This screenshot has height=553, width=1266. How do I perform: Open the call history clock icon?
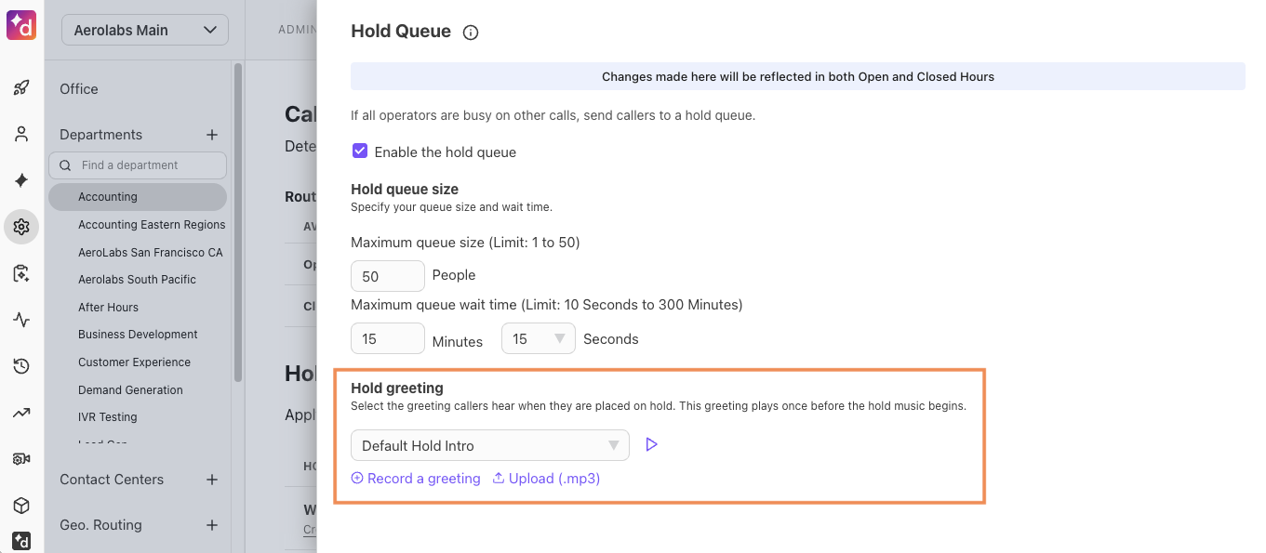point(21,366)
